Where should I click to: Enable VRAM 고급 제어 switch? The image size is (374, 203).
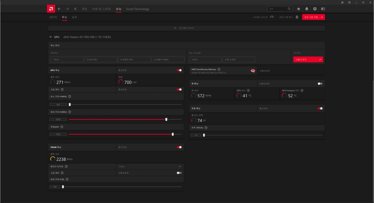179,173
